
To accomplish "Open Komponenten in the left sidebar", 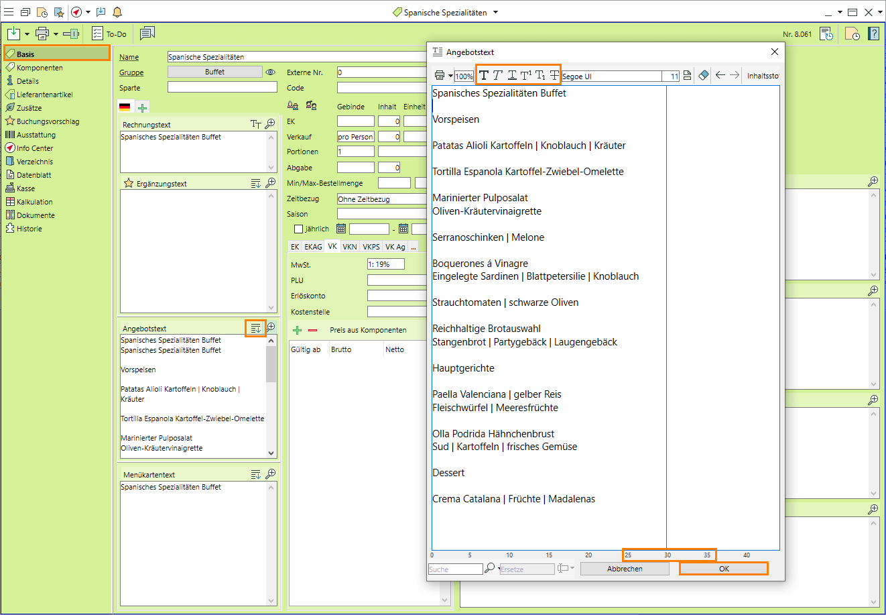I will [40, 68].
